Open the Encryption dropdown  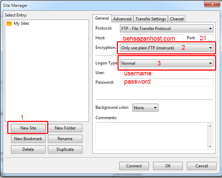point(166,48)
